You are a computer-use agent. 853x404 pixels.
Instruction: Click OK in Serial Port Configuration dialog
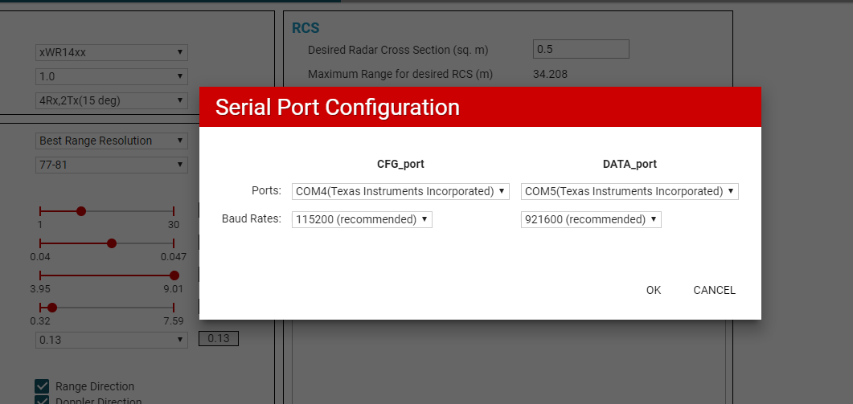654,290
